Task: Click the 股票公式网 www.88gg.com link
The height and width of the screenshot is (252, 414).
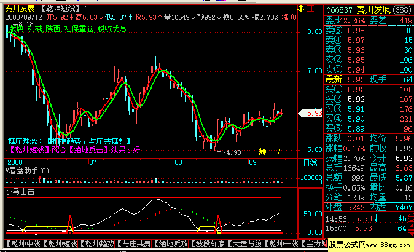Action: (x=369, y=245)
